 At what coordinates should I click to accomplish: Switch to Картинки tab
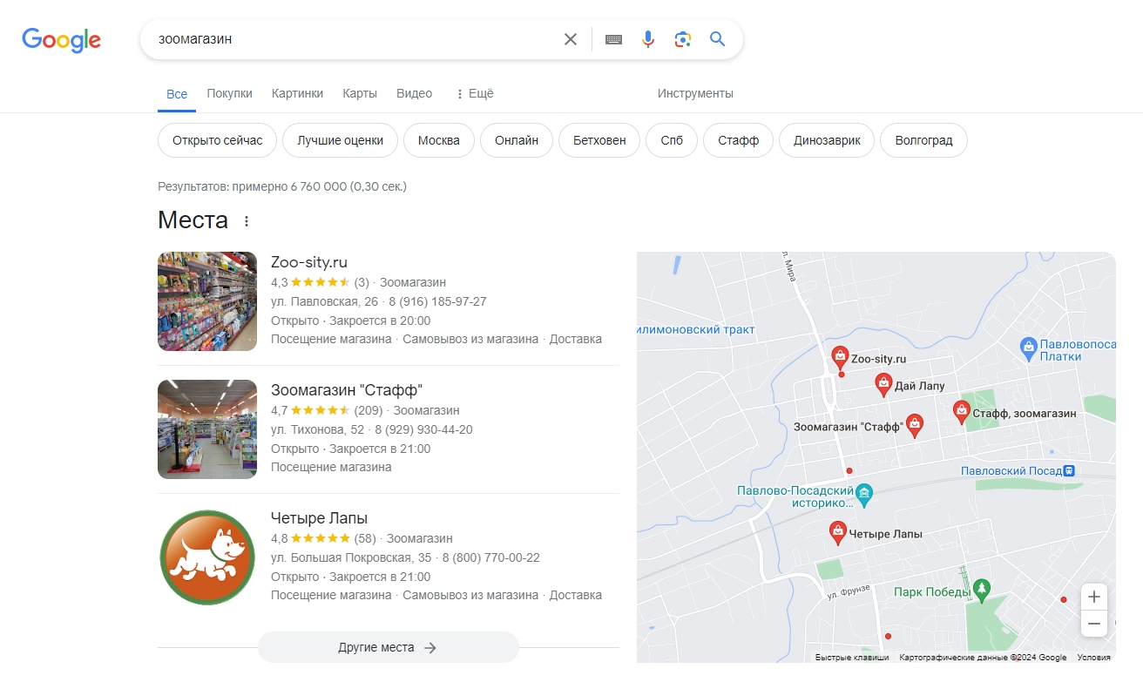pos(297,93)
